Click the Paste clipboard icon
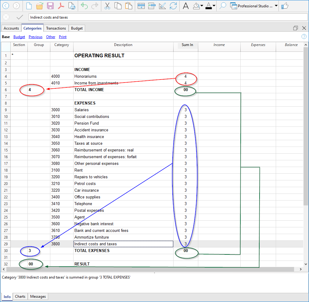Image resolution: width=309 pixels, height=302 pixels. [x=129, y=6]
